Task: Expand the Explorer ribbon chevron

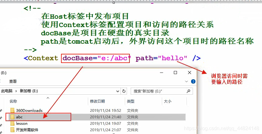Action: [x=186, y=81]
